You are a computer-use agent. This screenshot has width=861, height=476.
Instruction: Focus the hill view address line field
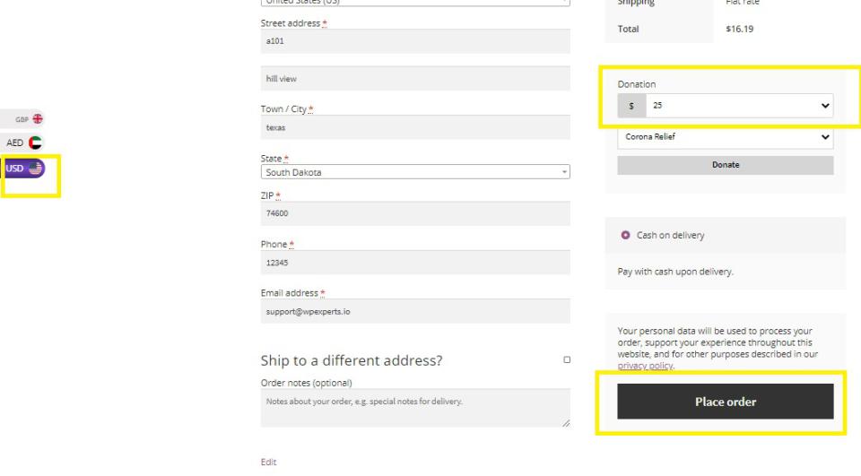pos(414,79)
